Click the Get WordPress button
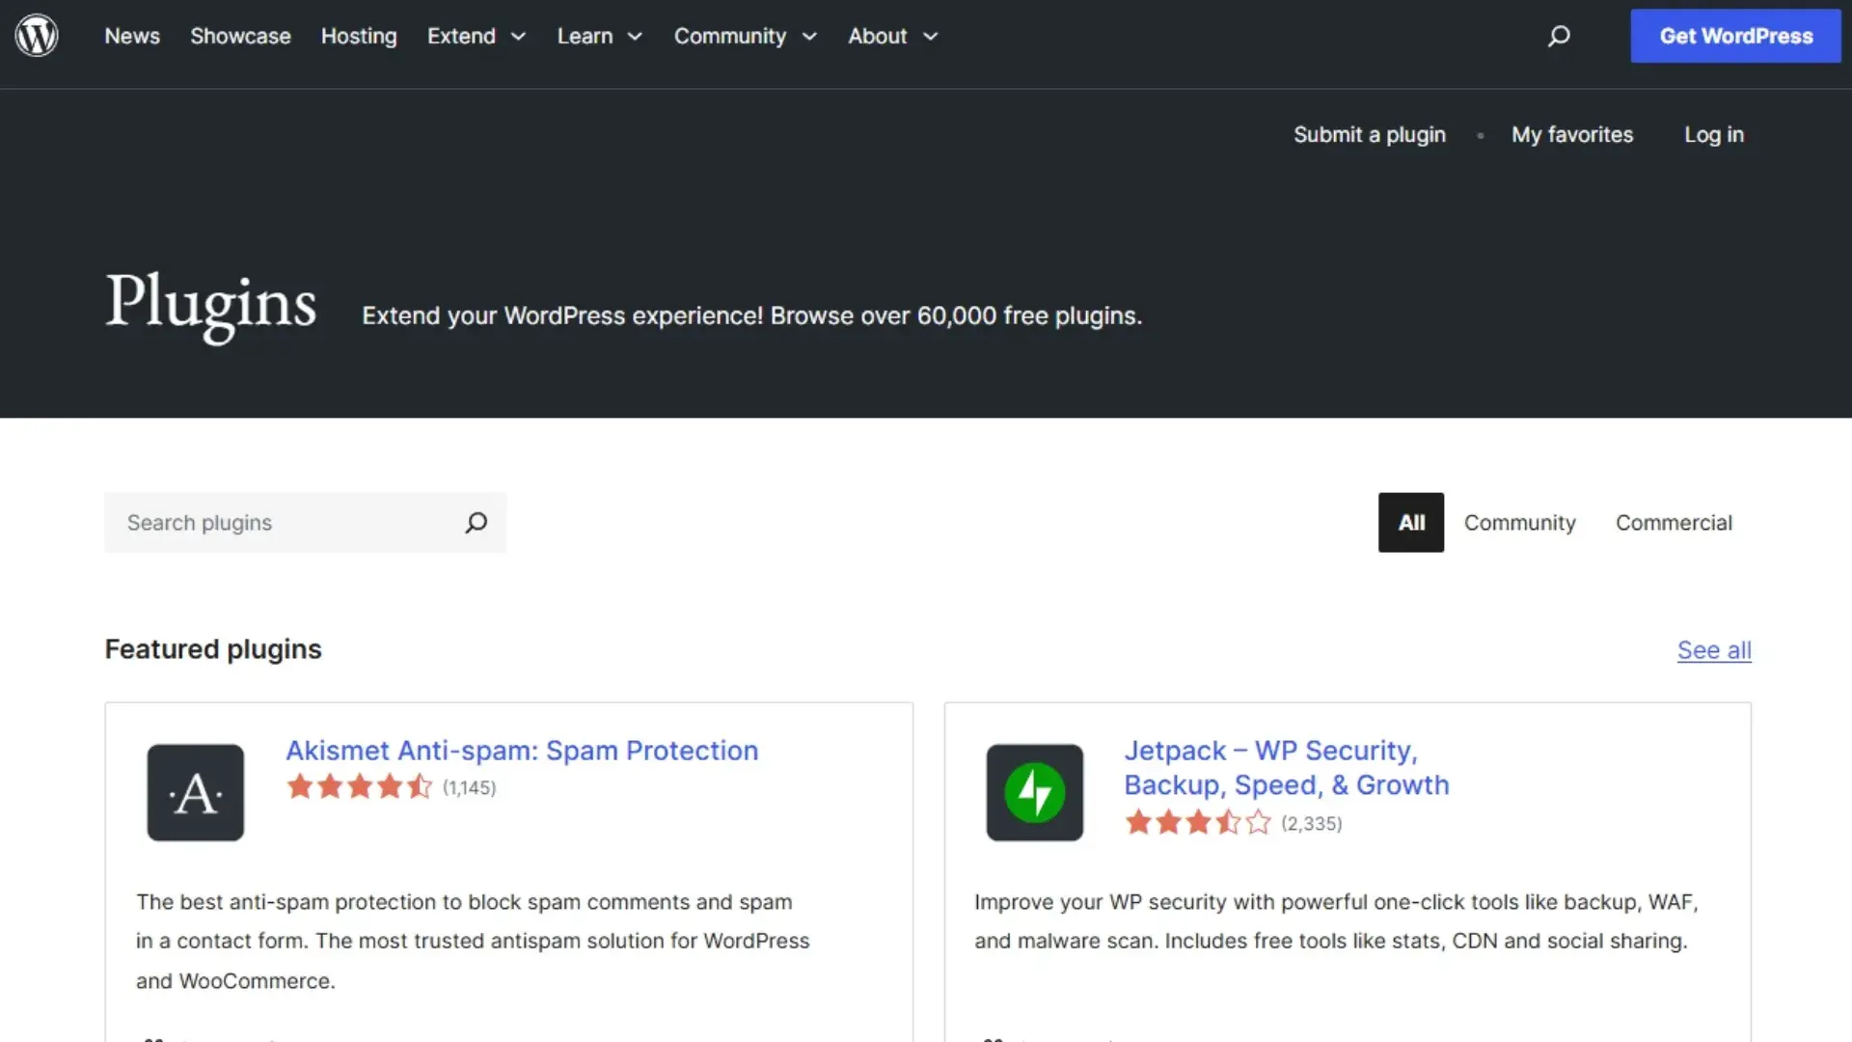 1736,36
